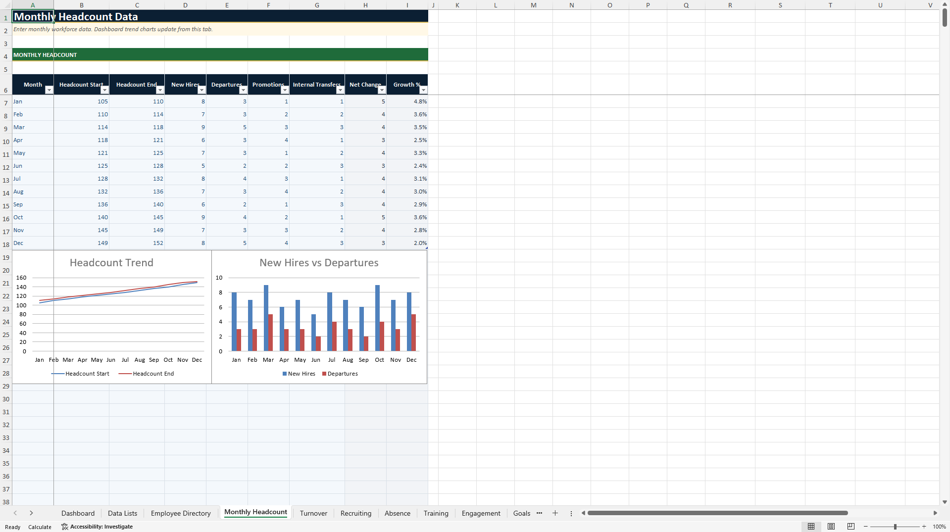Zoom out with the minus button
Viewport: 950px width, 532px height.
point(865,527)
